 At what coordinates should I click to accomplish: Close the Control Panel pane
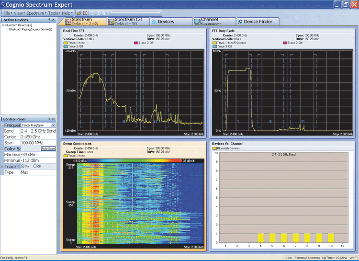pyautogui.click(x=53, y=119)
